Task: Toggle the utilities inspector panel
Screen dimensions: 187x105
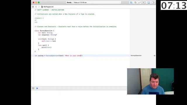Action: [x=153, y=3]
